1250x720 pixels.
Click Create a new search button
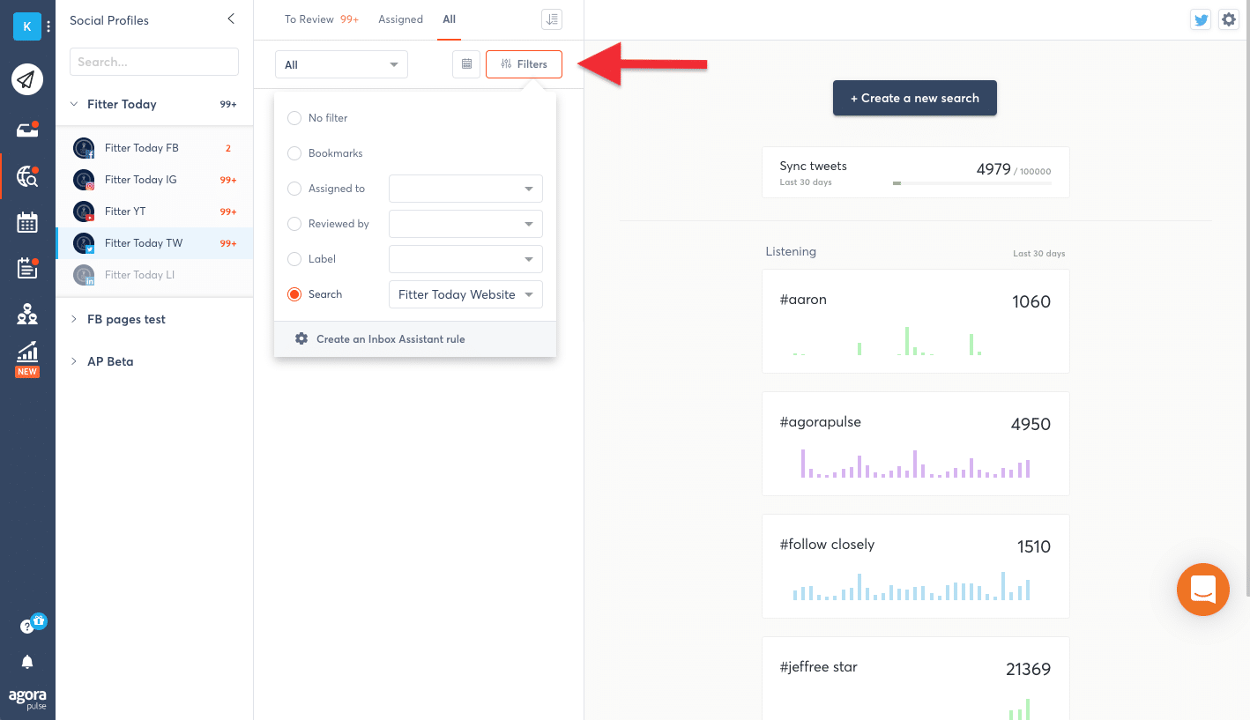click(914, 98)
